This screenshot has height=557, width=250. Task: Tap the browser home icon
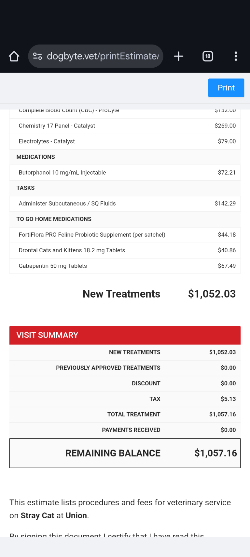tap(14, 56)
